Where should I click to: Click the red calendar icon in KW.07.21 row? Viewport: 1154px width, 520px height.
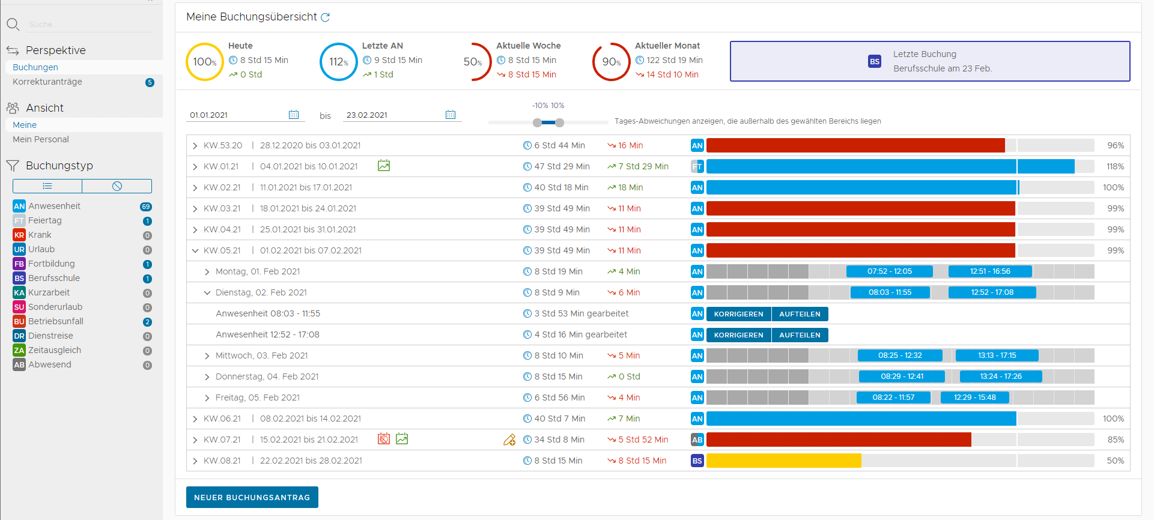tap(384, 439)
